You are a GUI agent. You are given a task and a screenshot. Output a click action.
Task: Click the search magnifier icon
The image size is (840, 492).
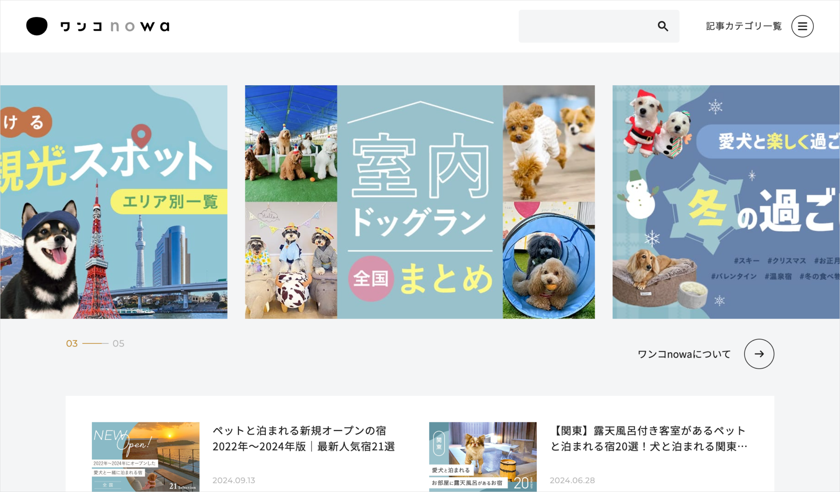(x=663, y=26)
